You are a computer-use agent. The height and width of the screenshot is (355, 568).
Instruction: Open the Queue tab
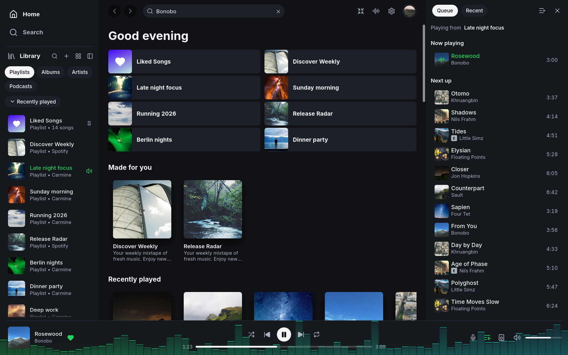[445, 11]
